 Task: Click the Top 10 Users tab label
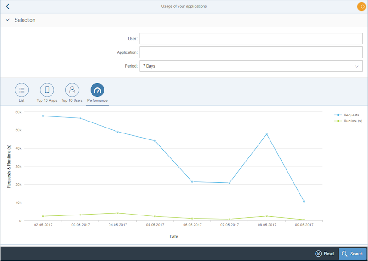click(x=72, y=100)
